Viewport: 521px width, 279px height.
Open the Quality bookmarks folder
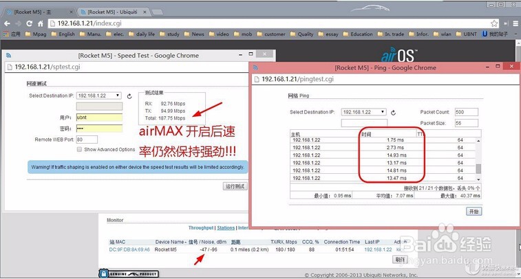click(301, 34)
